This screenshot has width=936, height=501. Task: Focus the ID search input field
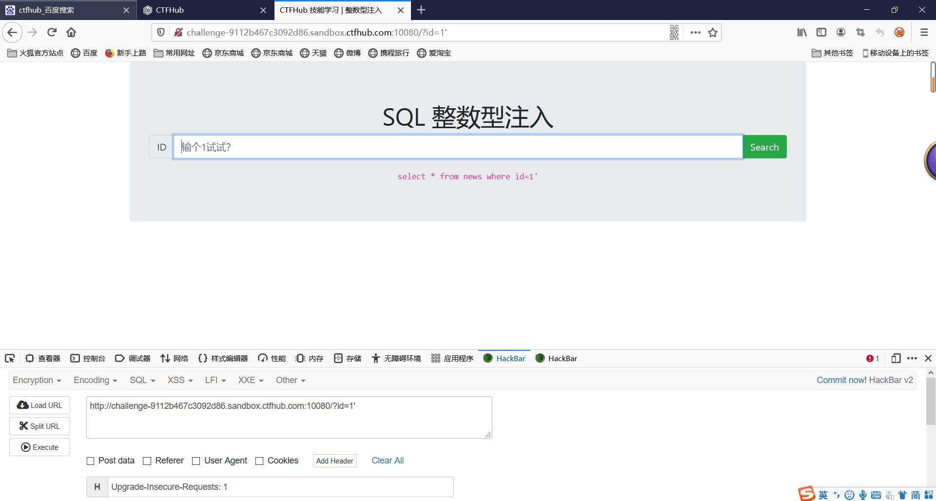click(x=458, y=147)
